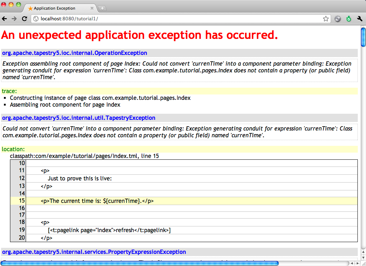The height and width of the screenshot is (266, 366).
Task: Open a new tab with plus button
Action: pyautogui.click(x=102, y=8)
